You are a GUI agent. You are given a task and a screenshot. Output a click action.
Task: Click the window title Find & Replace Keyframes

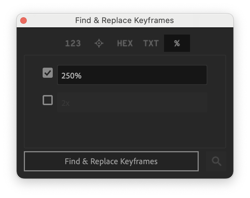[x=125, y=21]
